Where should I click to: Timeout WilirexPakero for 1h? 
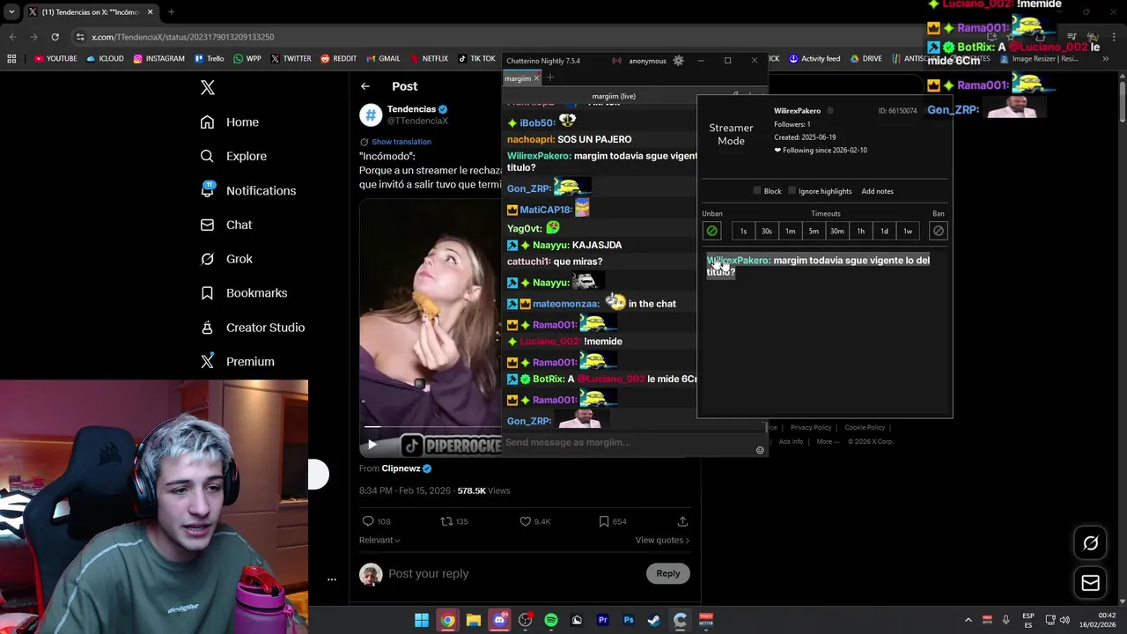(x=860, y=231)
